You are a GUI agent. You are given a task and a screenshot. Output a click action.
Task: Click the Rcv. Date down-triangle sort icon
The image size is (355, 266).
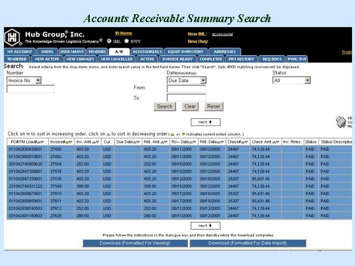(x=194, y=142)
